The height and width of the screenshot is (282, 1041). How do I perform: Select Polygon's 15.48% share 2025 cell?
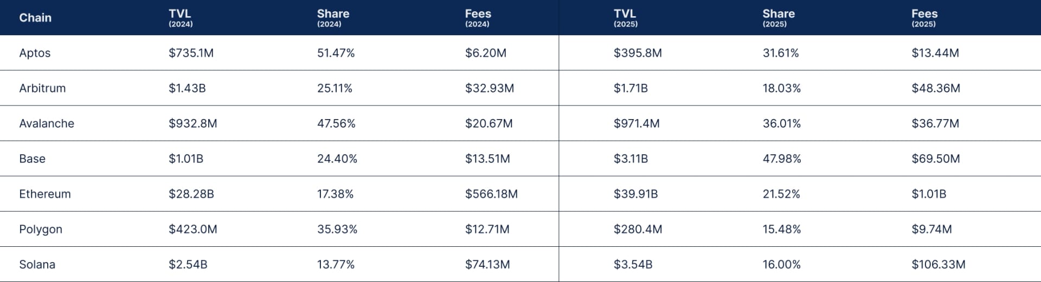781,229
